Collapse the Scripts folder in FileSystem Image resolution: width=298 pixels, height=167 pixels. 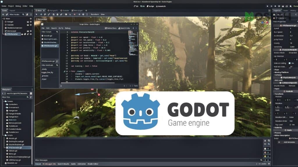(3, 135)
